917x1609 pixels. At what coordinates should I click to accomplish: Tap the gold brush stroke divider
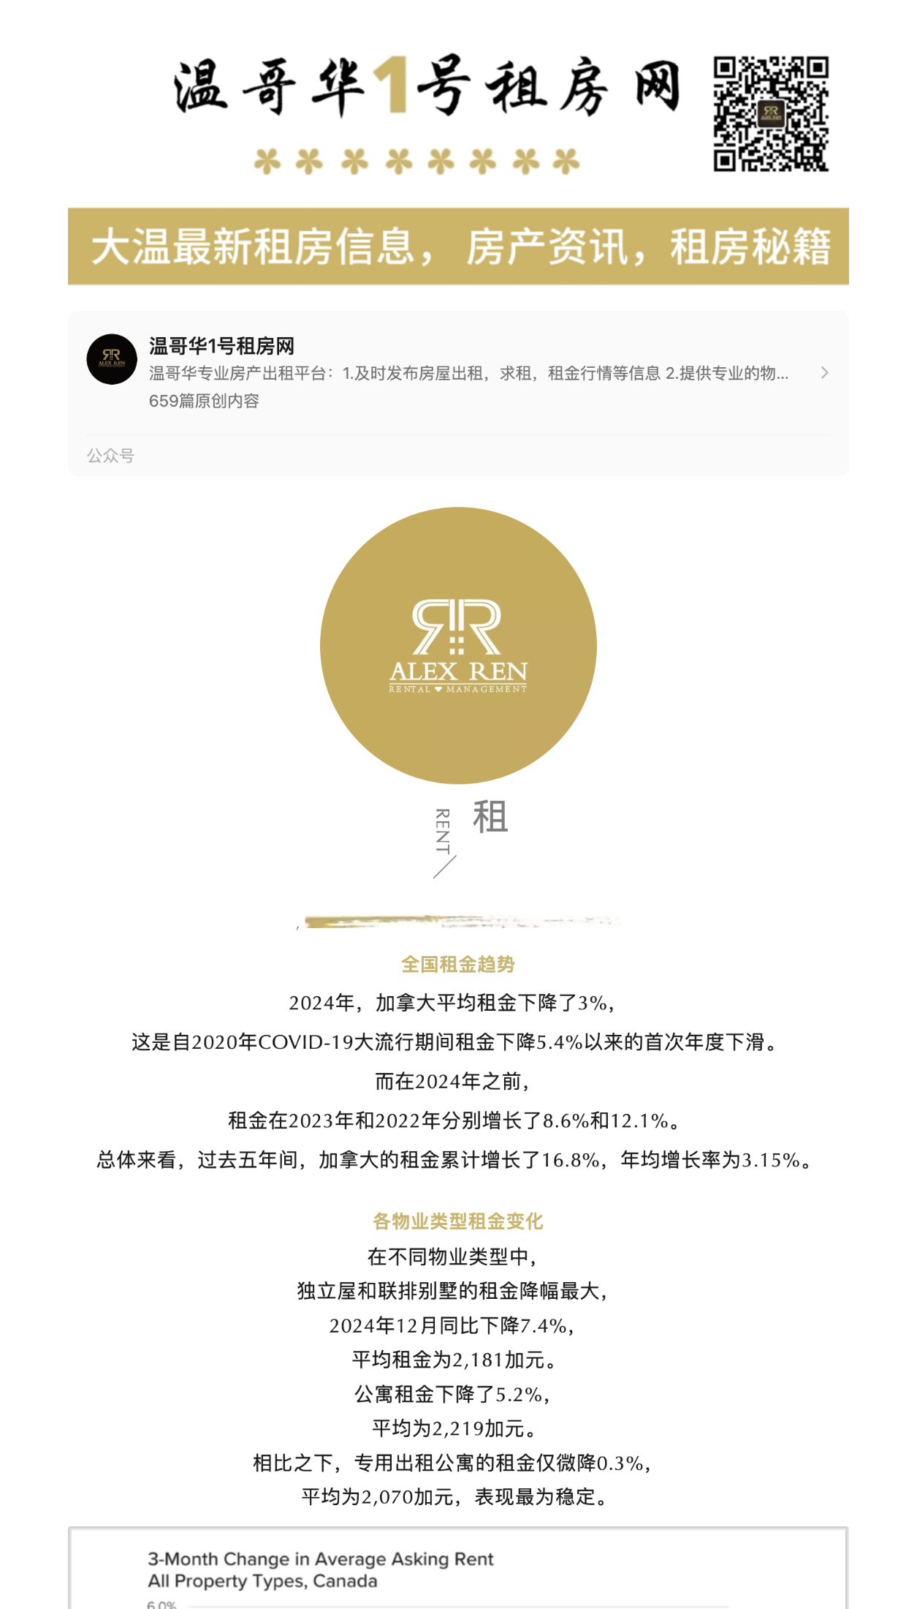point(460,922)
